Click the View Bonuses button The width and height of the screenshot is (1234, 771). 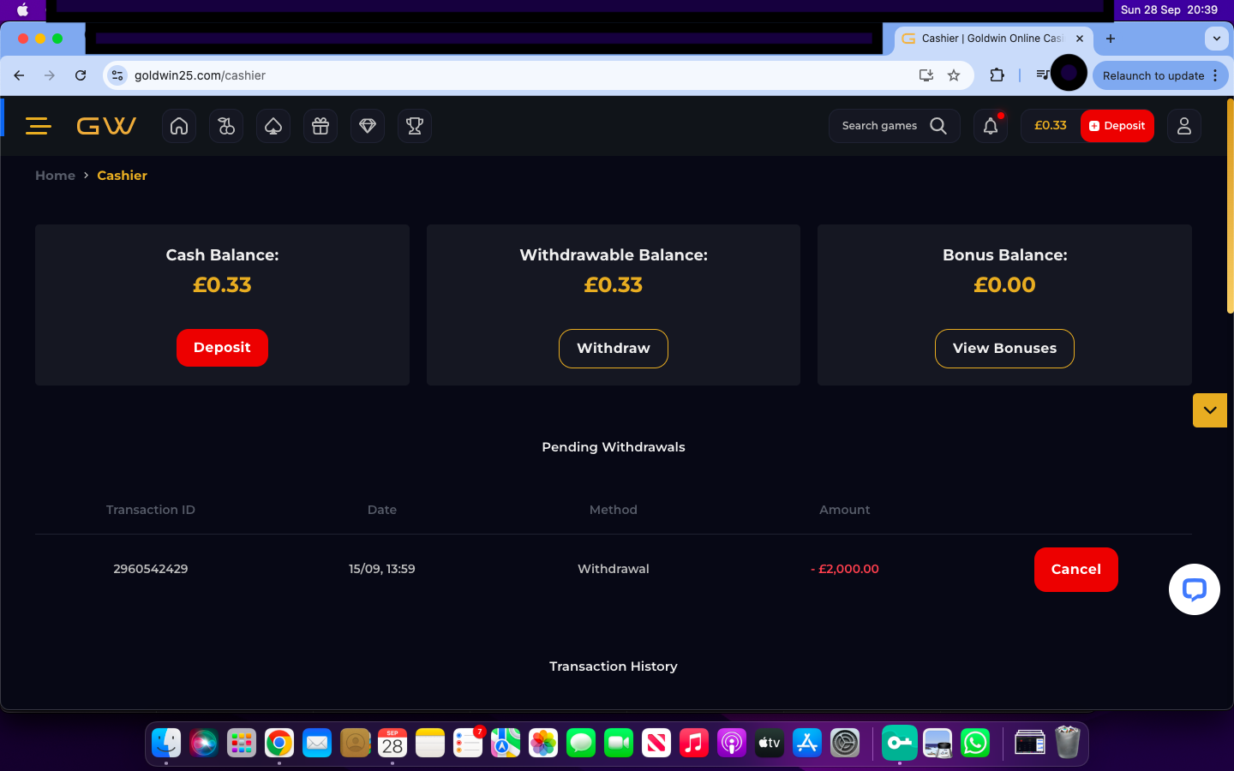1004,349
